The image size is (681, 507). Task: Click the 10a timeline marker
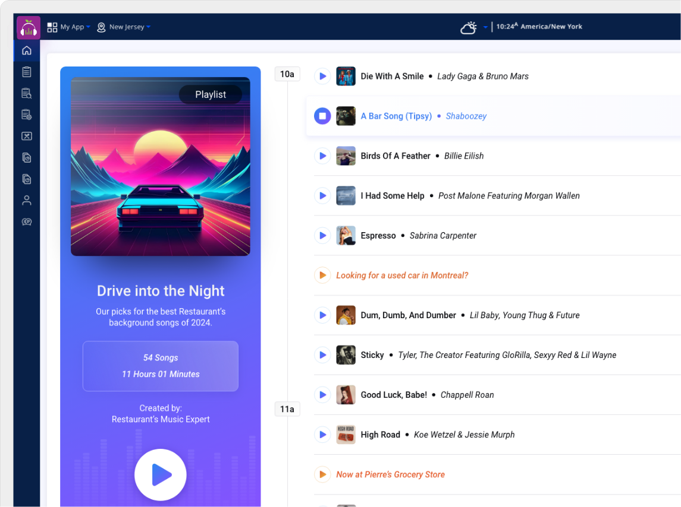pyautogui.click(x=287, y=74)
